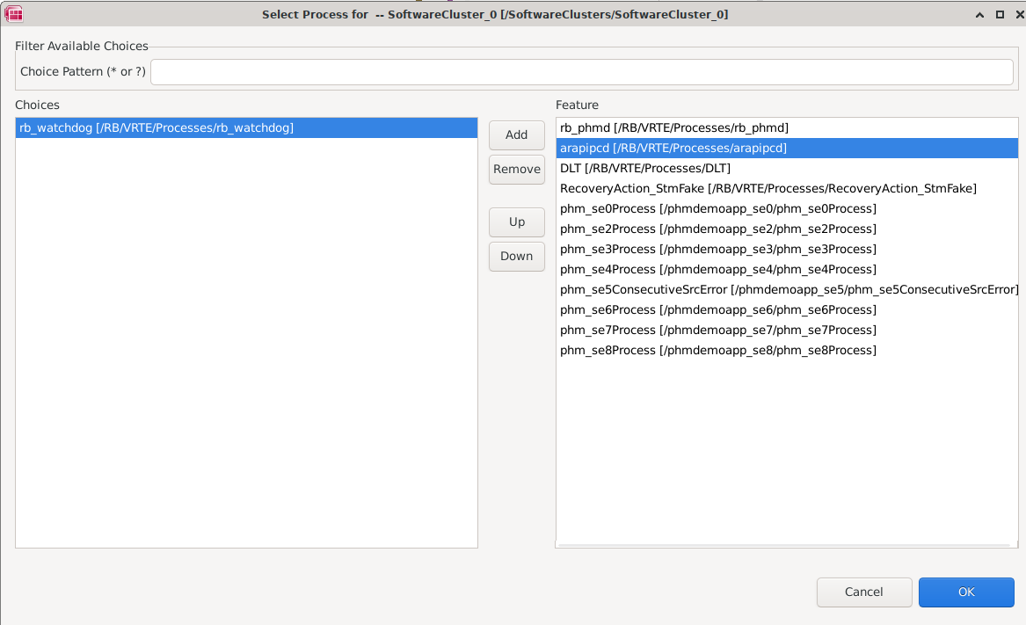Cancel the Select Process dialog
This screenshot has width=1026, height=625.
(x=862, y=592)
